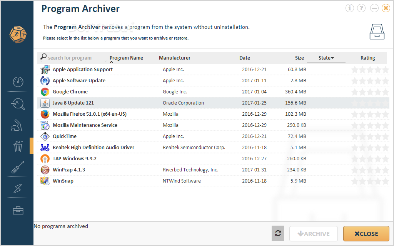Minimize the Program Archiver window

[374, 8]
